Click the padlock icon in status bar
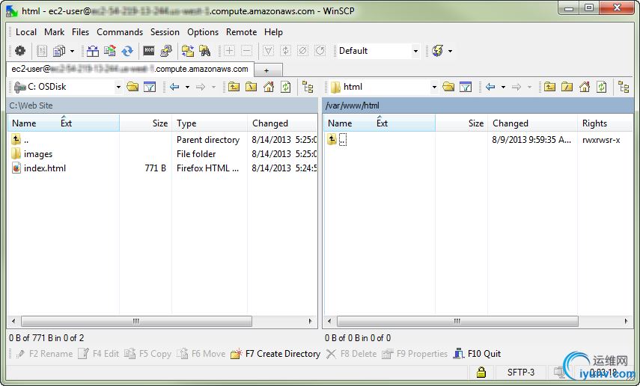The height and width of the screenshot is (386, 640). coord(481,372)
